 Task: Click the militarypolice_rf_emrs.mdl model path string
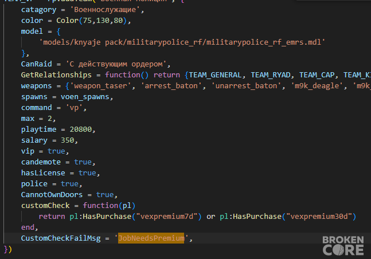coord(182,42)
